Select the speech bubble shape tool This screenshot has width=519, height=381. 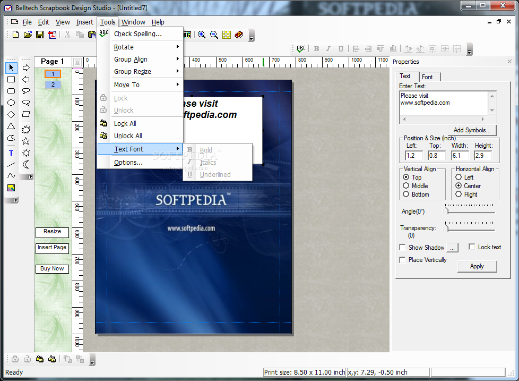26,91
